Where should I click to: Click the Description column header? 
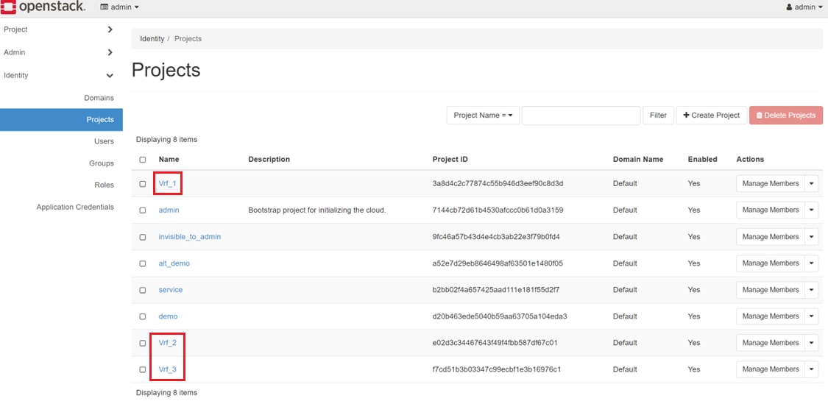(269, 160)
